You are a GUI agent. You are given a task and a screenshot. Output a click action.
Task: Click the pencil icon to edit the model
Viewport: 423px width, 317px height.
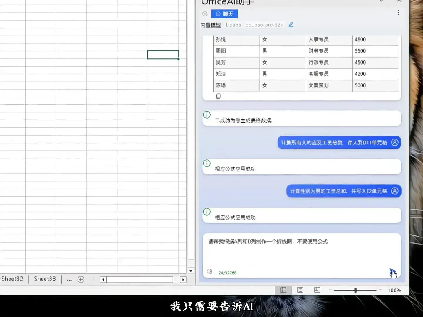tap(291, 25)
